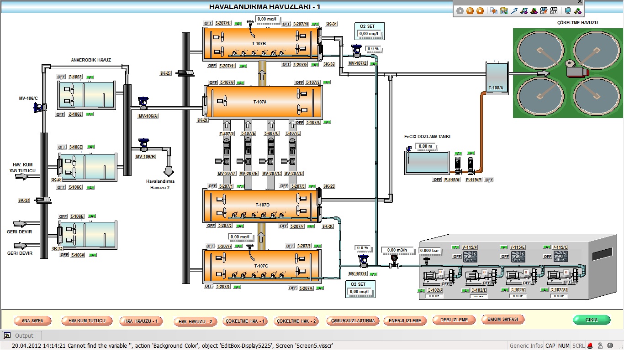Click the checkered grid with arrow toolbar icon
The width and height of the screenshot is (624, 350).
pos(544,11)
